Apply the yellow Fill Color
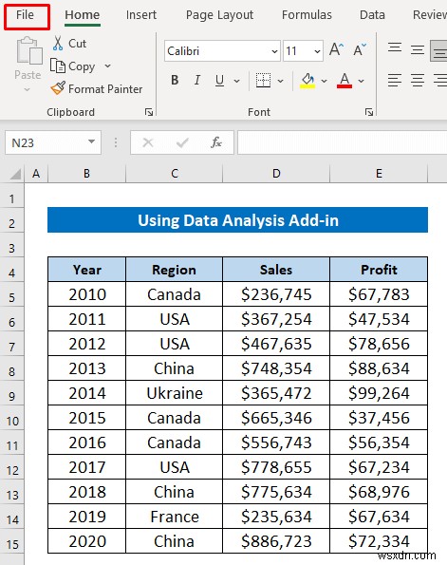447x565 pixels. 307,81
